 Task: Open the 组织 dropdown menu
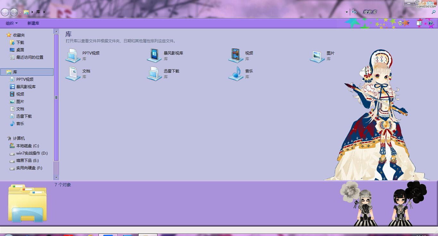[x=12, y=23]
